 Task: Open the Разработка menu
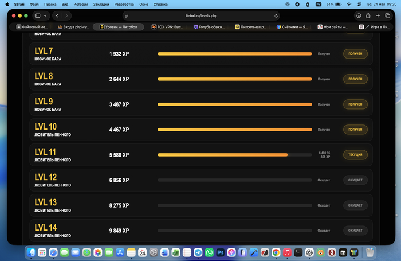(124, 5)
